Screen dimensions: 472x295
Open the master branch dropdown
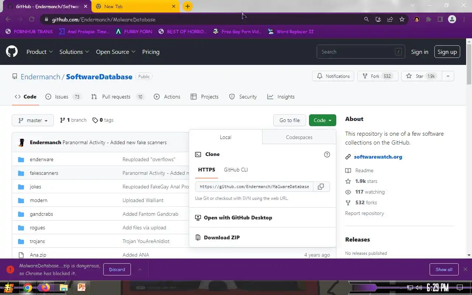[x=33, y=120]
